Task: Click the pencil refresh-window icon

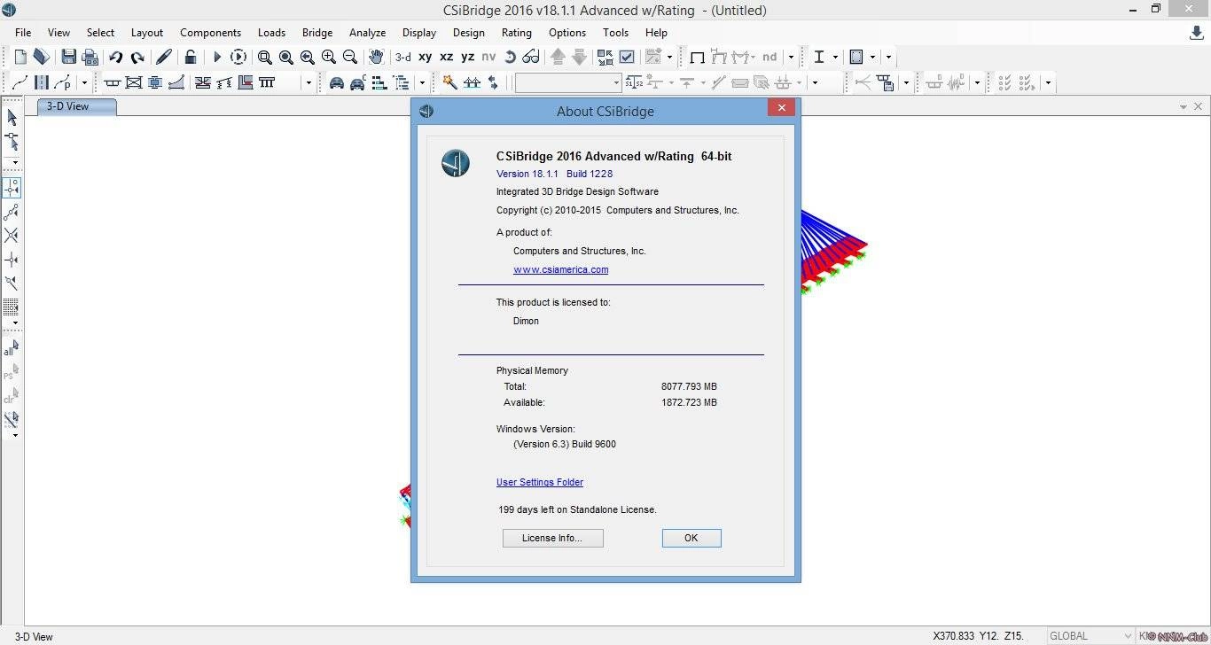Action: coord(163,57)
